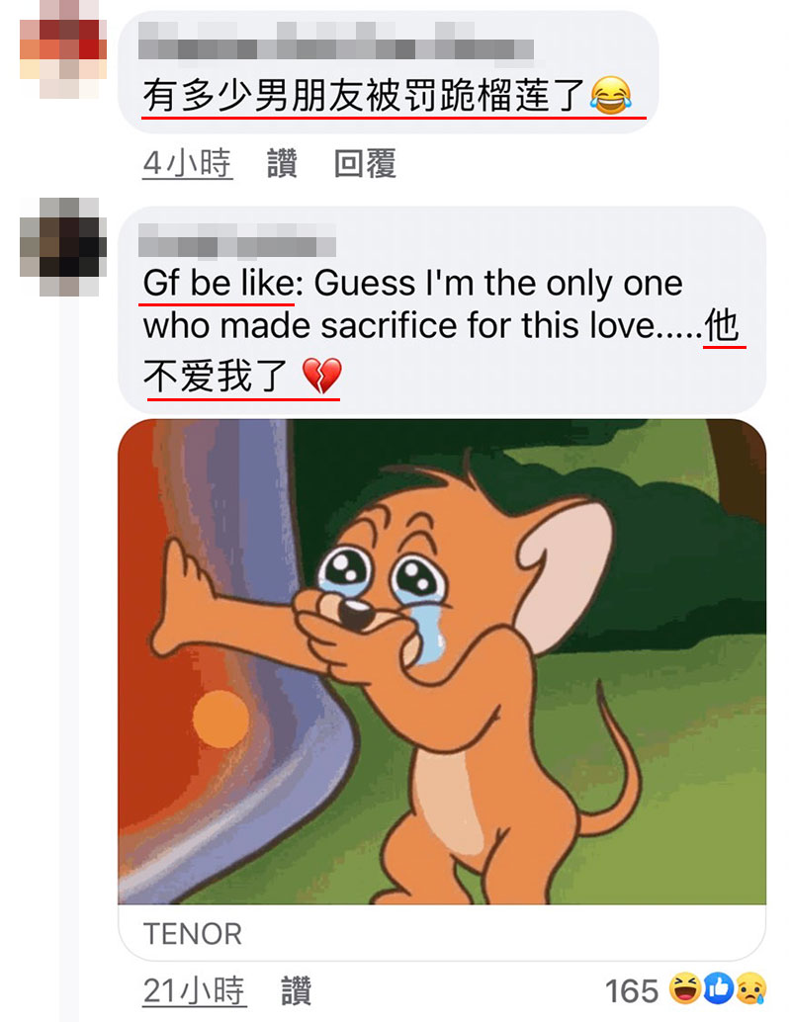
Task: Click the 'Gf be like' comment text
Action: (x=220, y=284)
